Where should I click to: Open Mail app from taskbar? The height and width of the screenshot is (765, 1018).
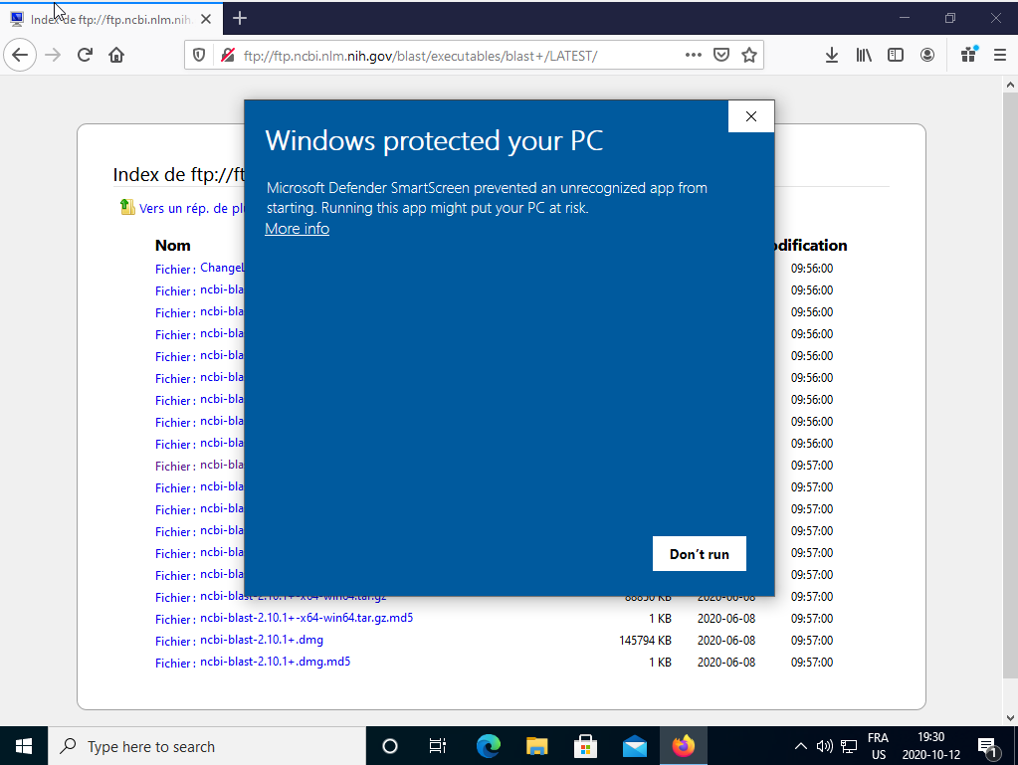(634, 746)
